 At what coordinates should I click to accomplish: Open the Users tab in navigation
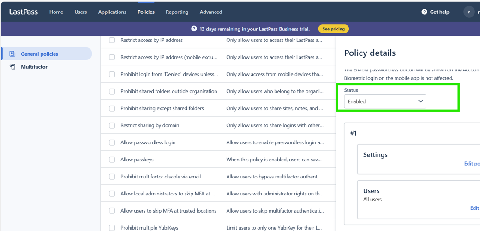[x=81, y=12]
